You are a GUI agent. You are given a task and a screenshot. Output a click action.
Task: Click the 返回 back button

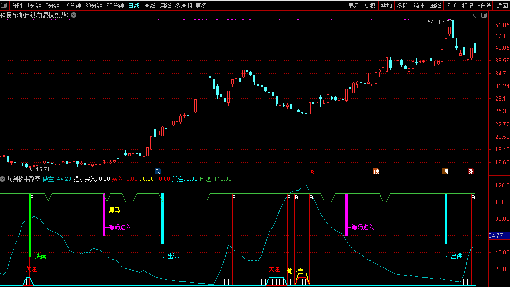point(502,6)
